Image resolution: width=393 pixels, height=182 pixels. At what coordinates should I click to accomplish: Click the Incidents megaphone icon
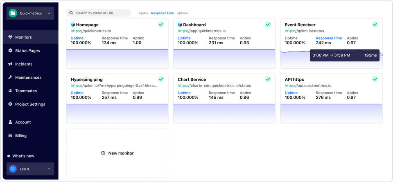coord(10,64)
